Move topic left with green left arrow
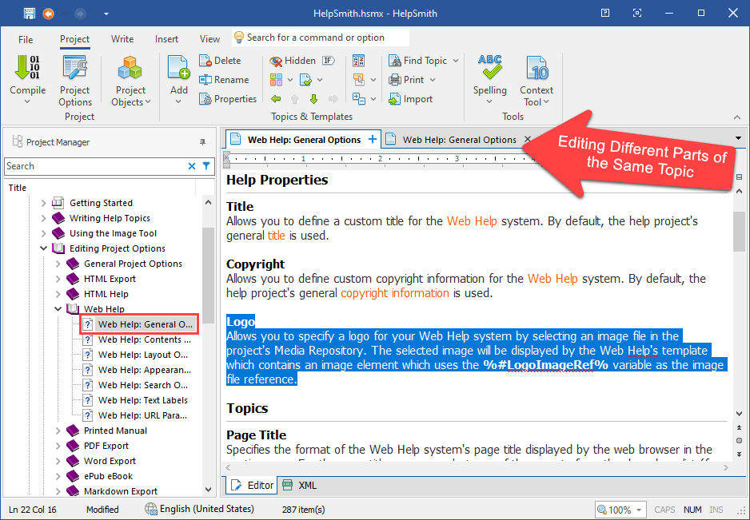Viewport: 750px width, 520px height. (x=276, y=99)
